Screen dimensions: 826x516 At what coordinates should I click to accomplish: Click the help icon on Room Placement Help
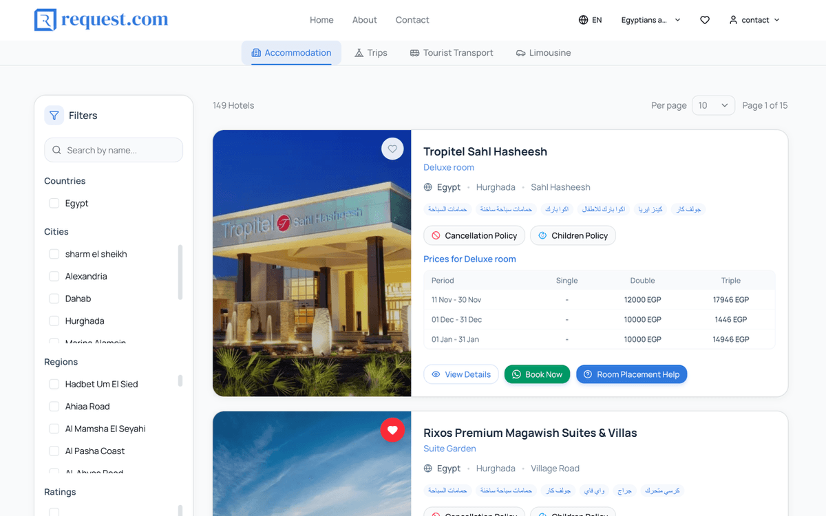point(588,374)
